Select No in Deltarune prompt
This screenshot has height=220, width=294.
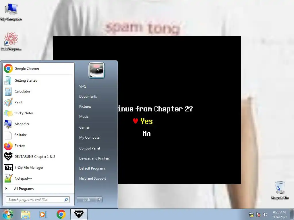(x=147, y=133)
